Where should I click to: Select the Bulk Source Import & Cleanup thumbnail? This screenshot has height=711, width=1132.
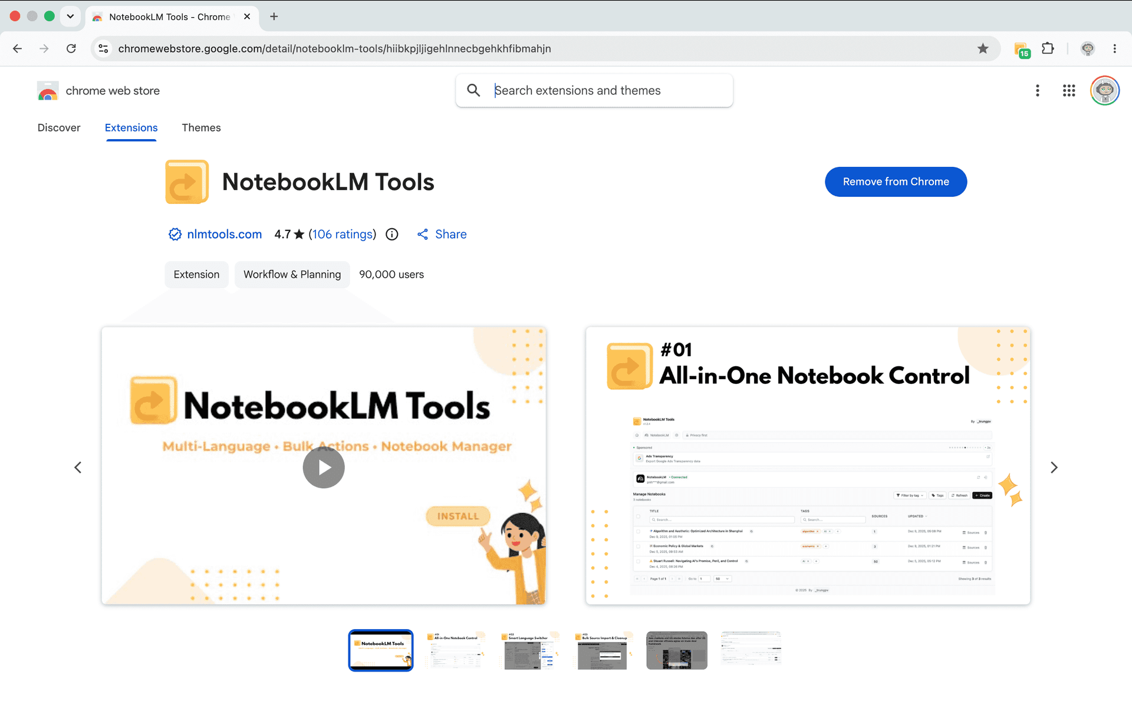click(x=603, y=650)
